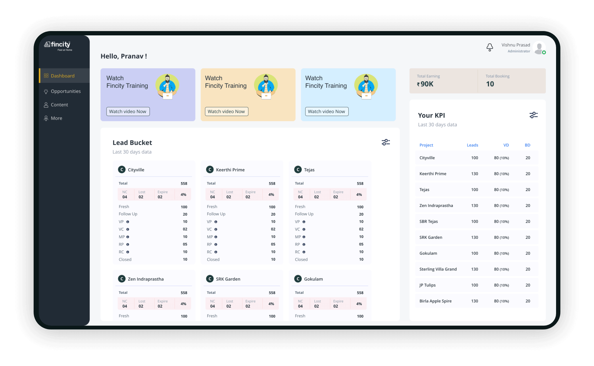Click RC info icon in Tejas card
This screenshot has height=366, width=594.
(x=304, y=252)
